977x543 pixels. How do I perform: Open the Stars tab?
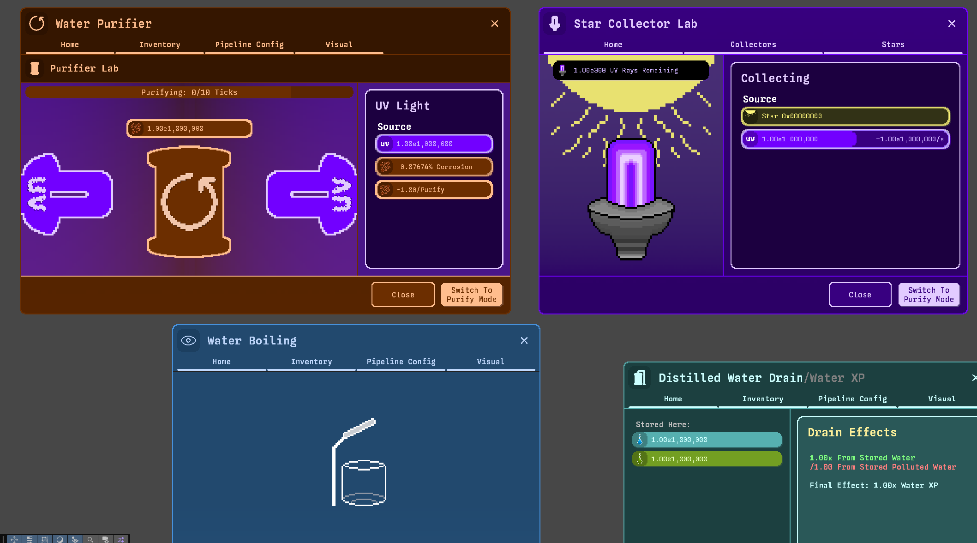click(x=893, y=45)
